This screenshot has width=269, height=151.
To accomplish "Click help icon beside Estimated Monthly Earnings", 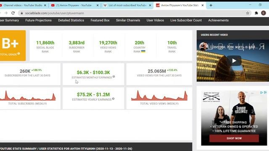I will pyautogui.click(x=114, y=76).
